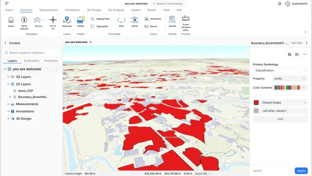Image resolution: width=312 pixels, height=176 pixels.
Task: Open the notifications bell
Action: (x=280, y=3)
